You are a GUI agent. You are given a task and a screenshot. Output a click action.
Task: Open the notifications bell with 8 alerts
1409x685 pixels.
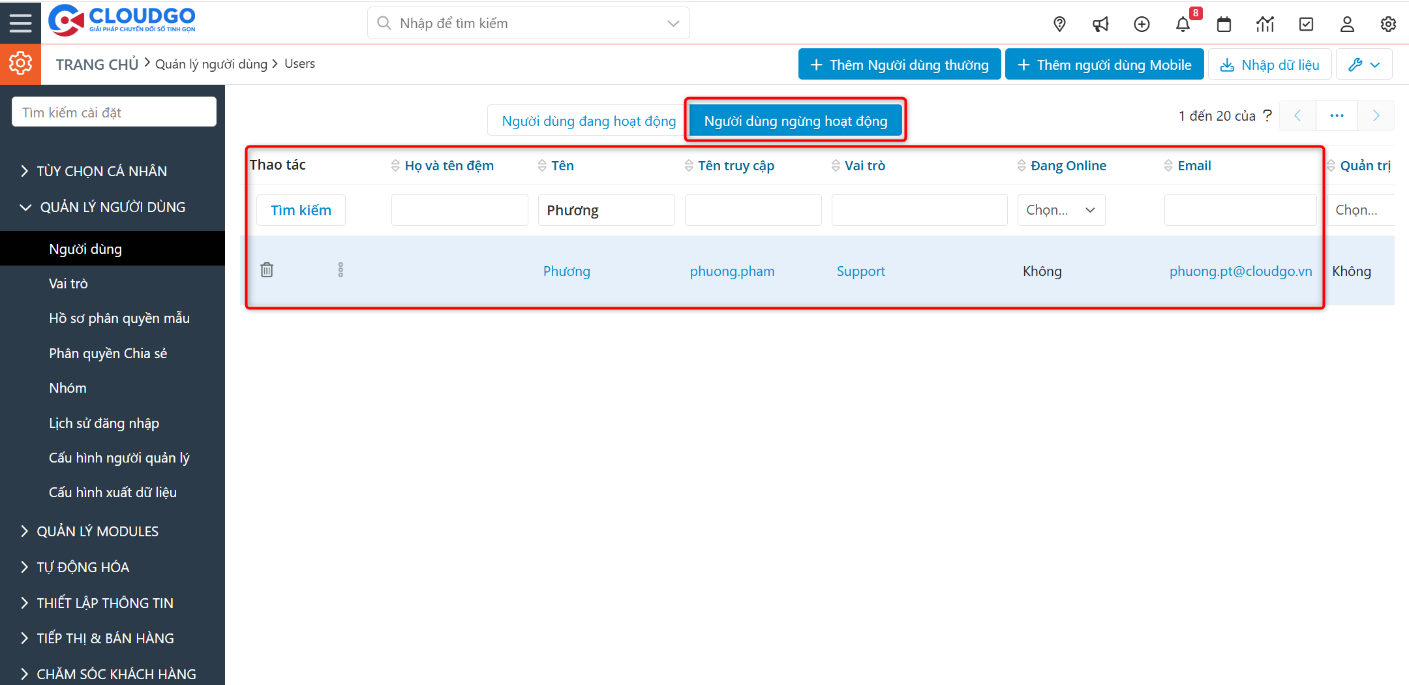1183,23
